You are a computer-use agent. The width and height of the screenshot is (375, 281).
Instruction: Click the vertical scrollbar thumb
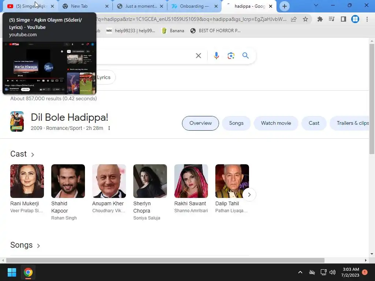coord(372,99)
